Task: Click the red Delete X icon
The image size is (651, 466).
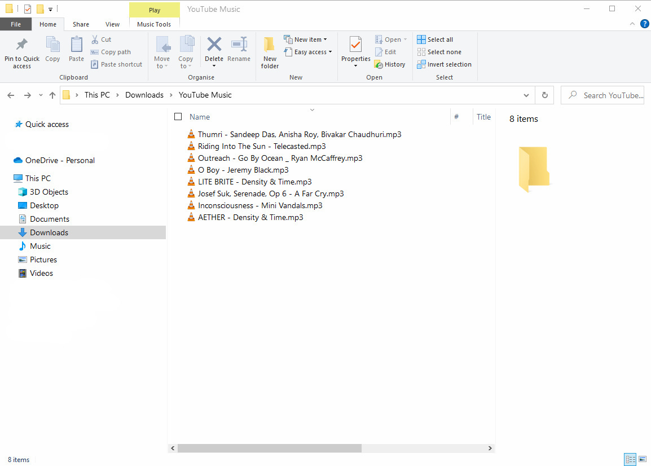Action: click(x=214, y=44)
